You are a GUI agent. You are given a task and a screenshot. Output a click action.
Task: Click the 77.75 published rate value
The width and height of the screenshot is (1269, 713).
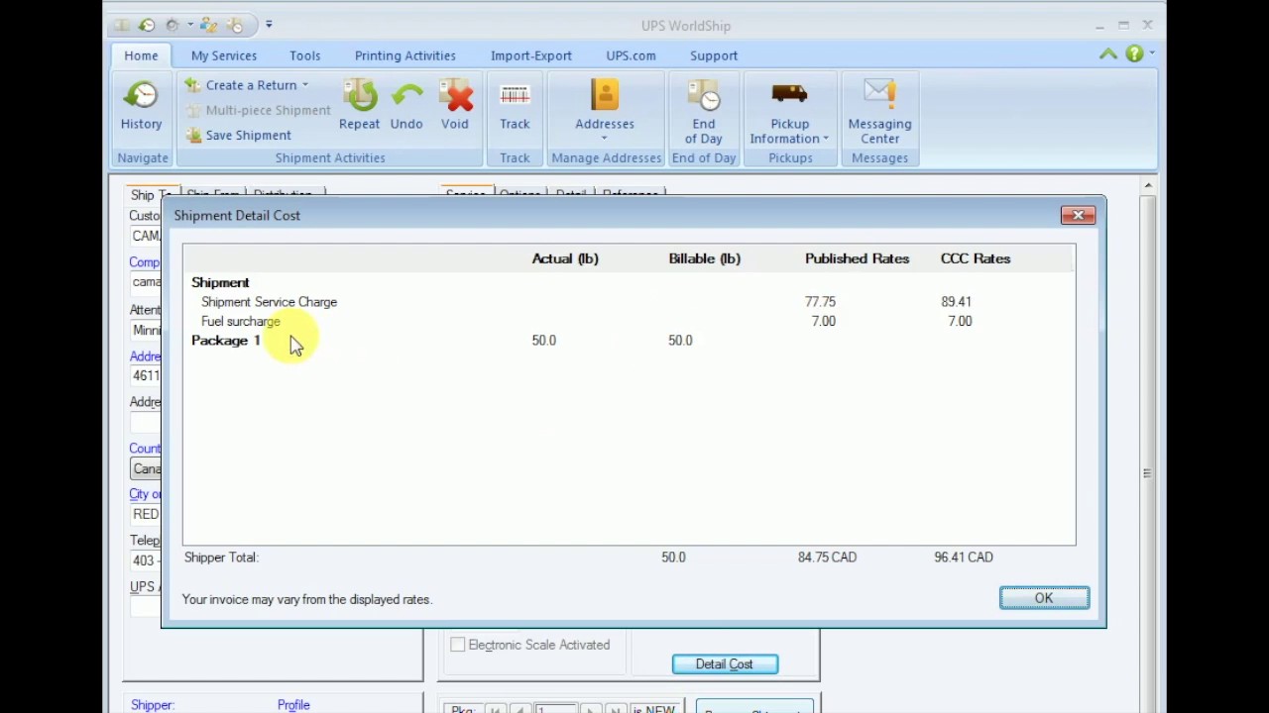click(820, 302)
